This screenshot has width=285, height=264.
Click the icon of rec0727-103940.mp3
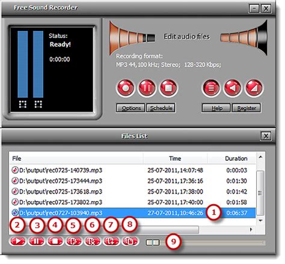15,213
